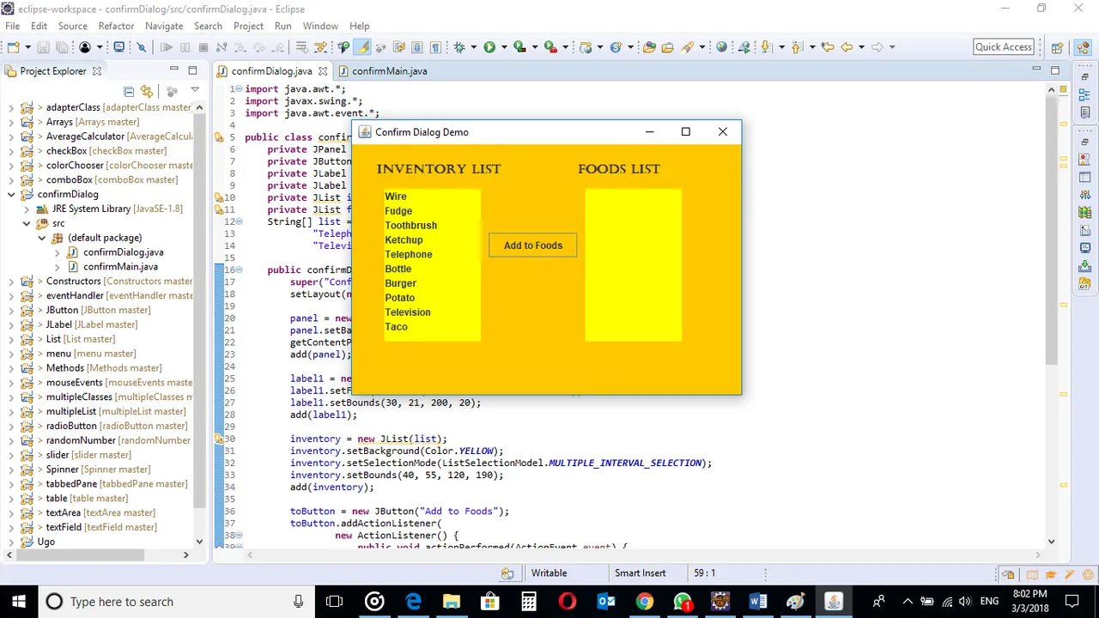Viewport: 1099px width, 618px height.
Task: Select Burger in the inventory list
Action: pos(432,283)
